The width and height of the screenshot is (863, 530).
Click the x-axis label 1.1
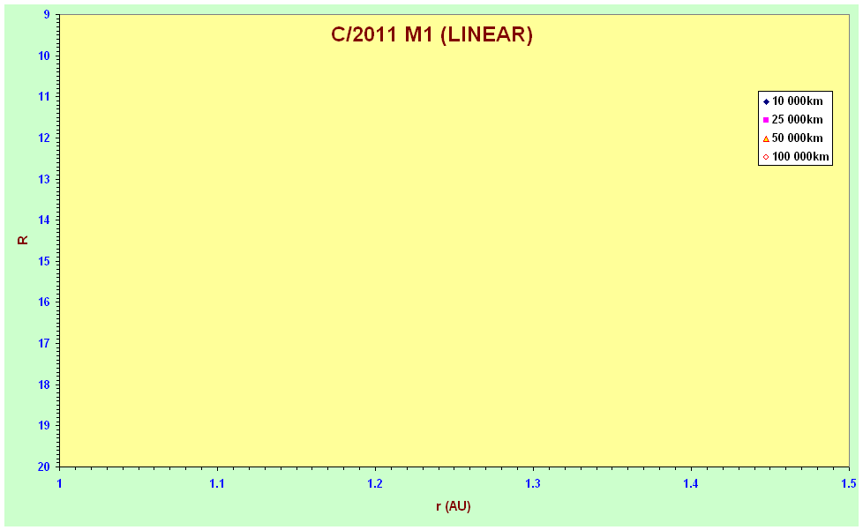pyautogui.click(x=217, y=484)
